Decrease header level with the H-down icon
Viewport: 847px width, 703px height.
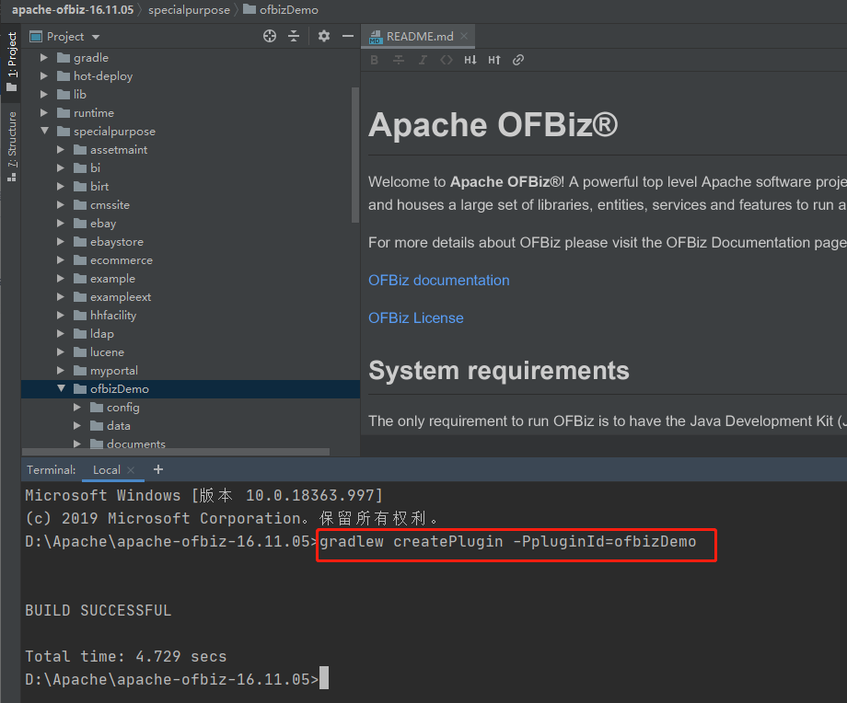pos(470,60)
